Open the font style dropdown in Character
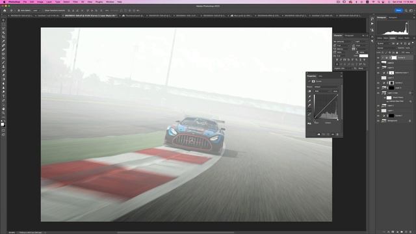The width and height of the screenshot is (416, 234). click(361, 42)
